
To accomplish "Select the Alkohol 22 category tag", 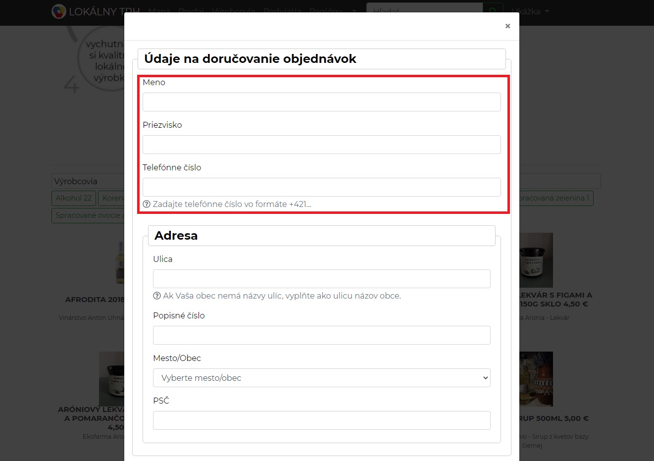I will pos(73,198).
